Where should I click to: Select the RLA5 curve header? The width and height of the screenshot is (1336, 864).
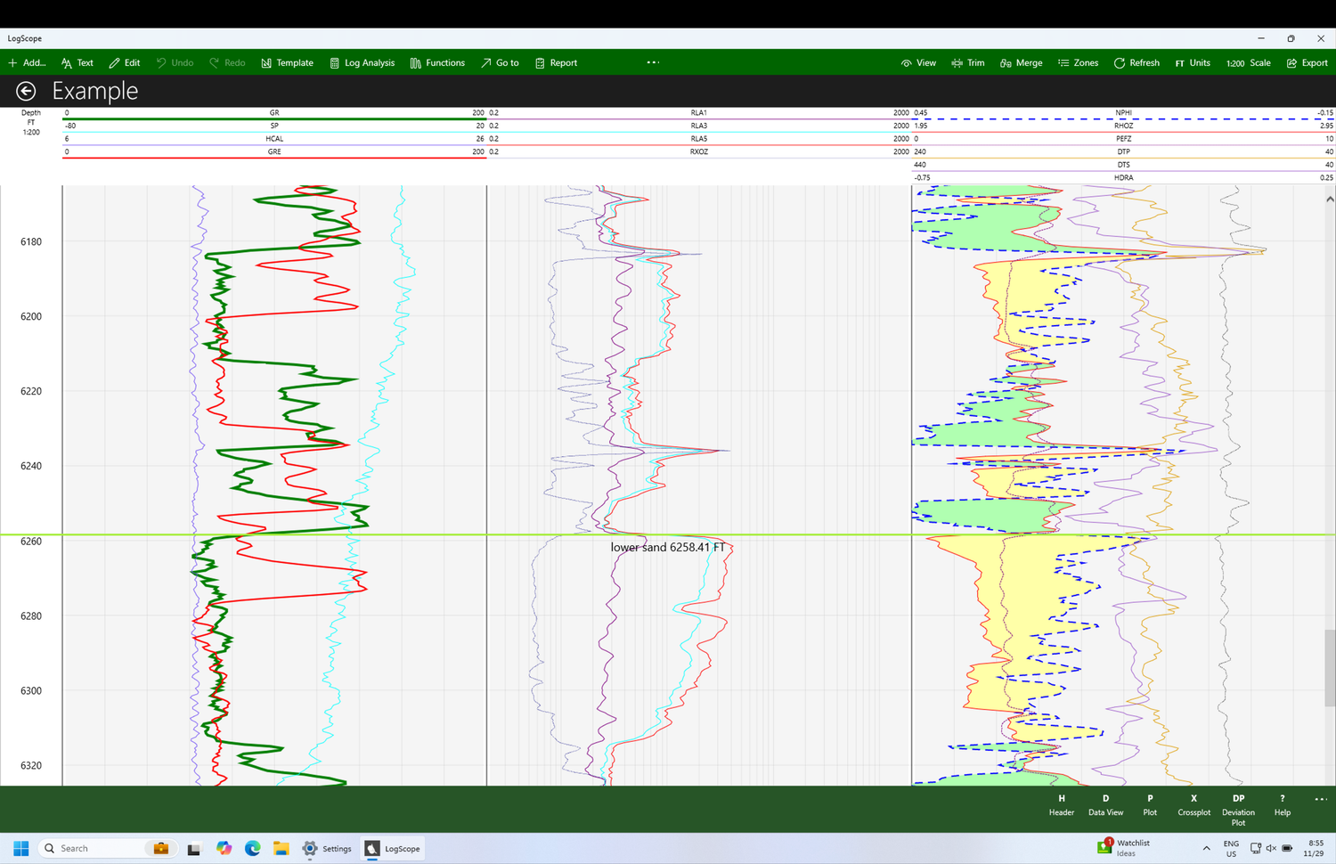699,139
